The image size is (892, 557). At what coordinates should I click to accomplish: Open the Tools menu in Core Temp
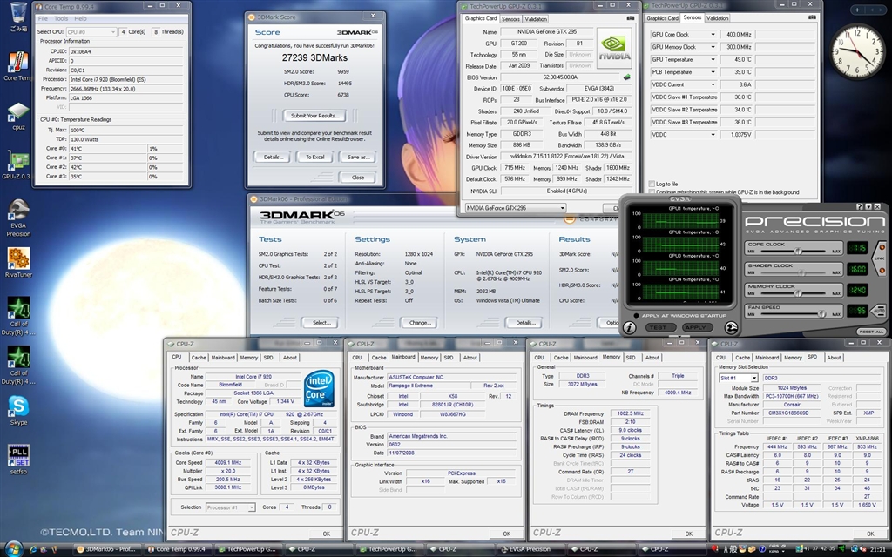pyautogui.click(x=61, y=18)
